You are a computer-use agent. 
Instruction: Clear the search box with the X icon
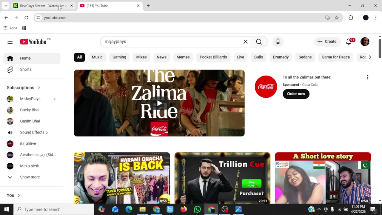(245, 42)
